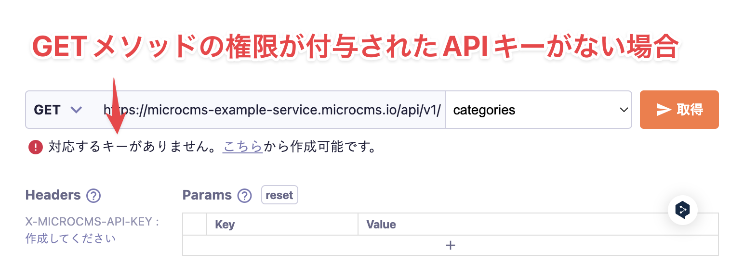The width and height of the screenshot is (744, 276).
Task: Click the Params section title
Action: click(207, 195)
